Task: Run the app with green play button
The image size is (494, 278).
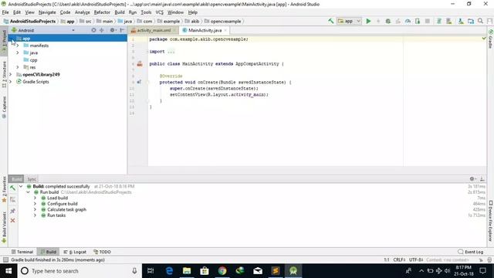Action: (x=368, y=21)
